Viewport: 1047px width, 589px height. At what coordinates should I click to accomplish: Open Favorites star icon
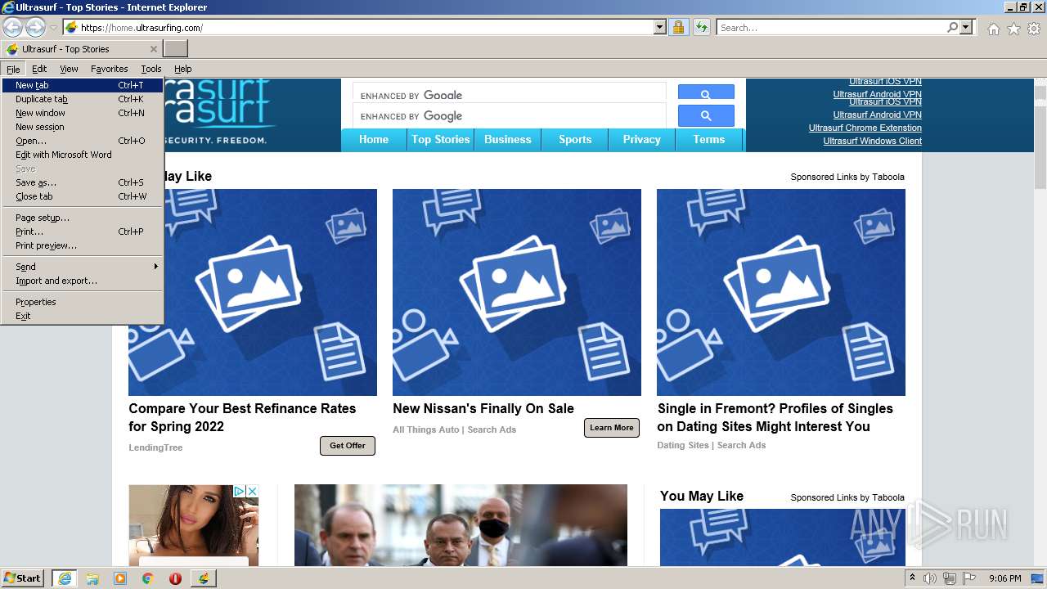tap(1013, 29)
